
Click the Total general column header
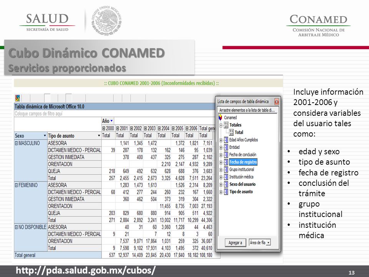[x=207, y=128]
